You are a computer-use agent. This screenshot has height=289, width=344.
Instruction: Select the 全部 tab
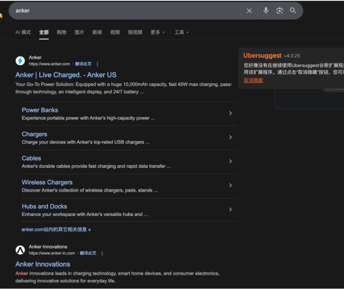pyautogui.click(x=44, y=32)
